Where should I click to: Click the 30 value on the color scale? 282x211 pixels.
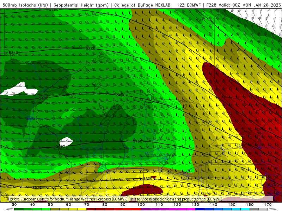pos(14,205)
